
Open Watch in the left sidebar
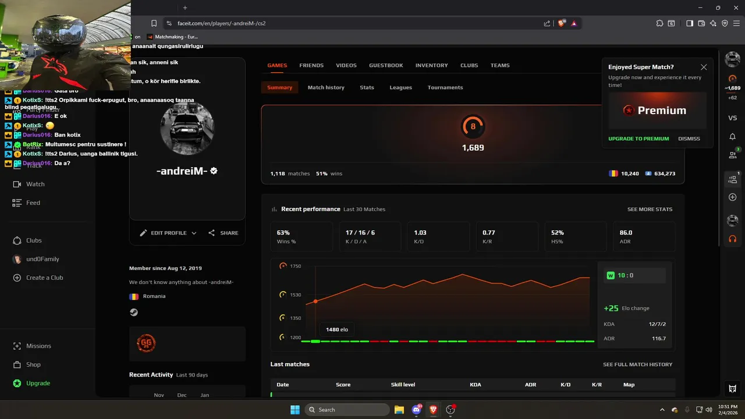(x=29, y=184)
